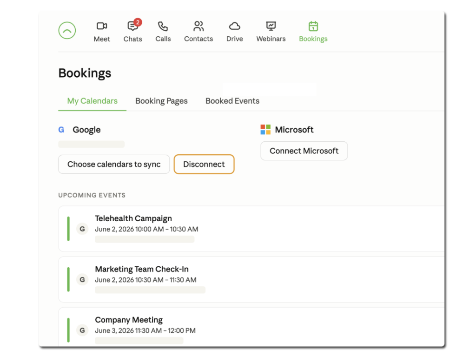Open the Marketing Team Check-In event title
The image size is (476, 363).
coord(142,269)
